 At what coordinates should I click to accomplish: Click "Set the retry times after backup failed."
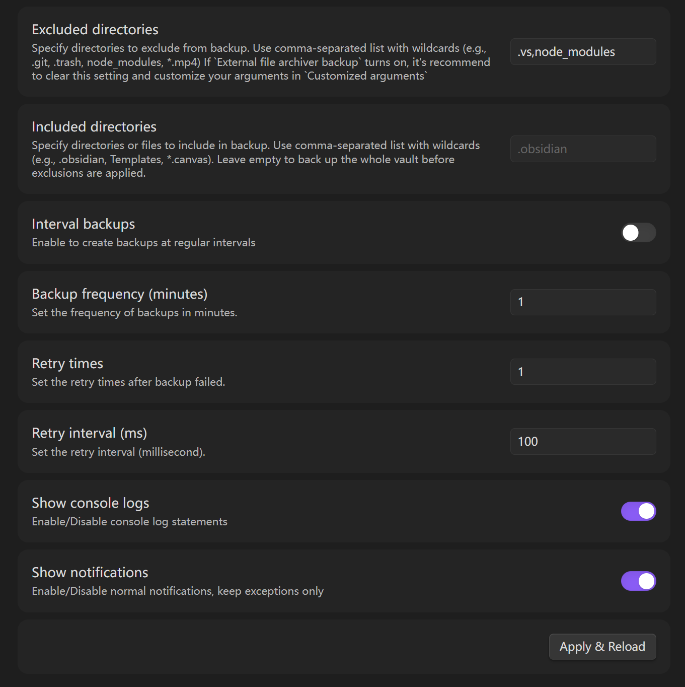tap(128, 382)
